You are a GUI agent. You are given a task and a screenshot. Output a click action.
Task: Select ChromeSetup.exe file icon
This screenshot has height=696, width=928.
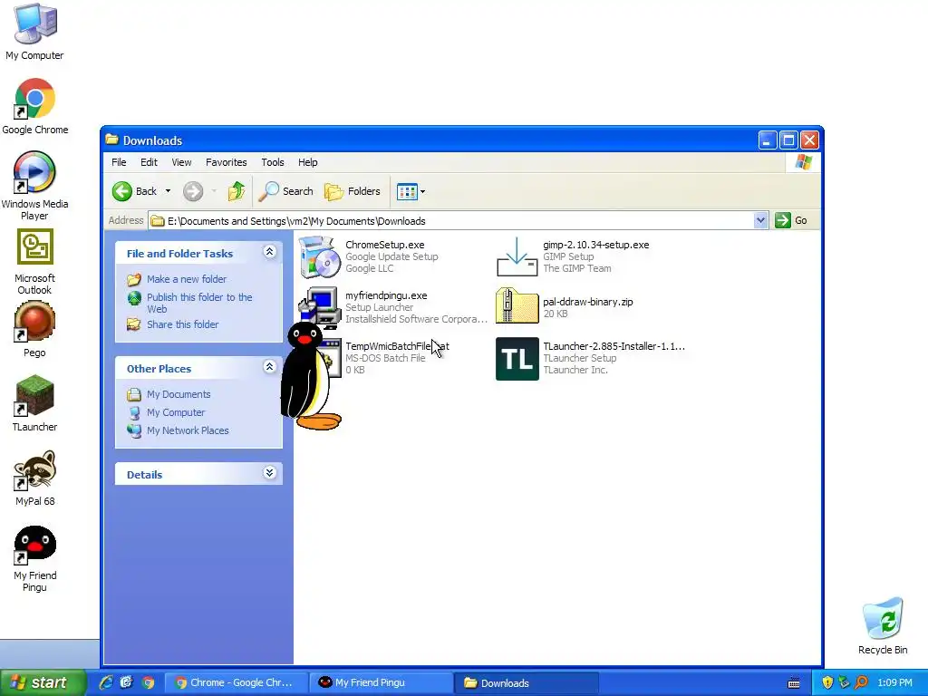click(x=320, y=256)
